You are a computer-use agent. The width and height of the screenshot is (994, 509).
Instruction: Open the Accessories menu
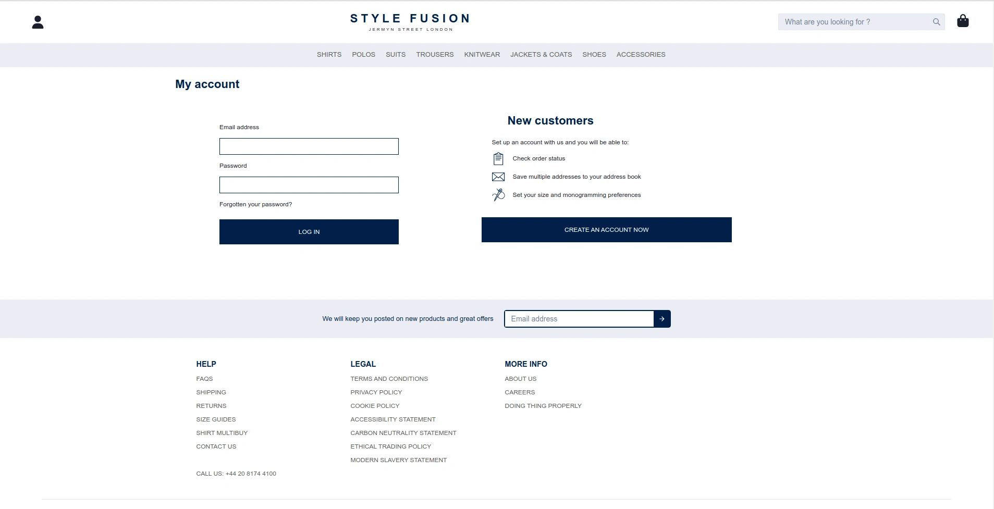641,55
